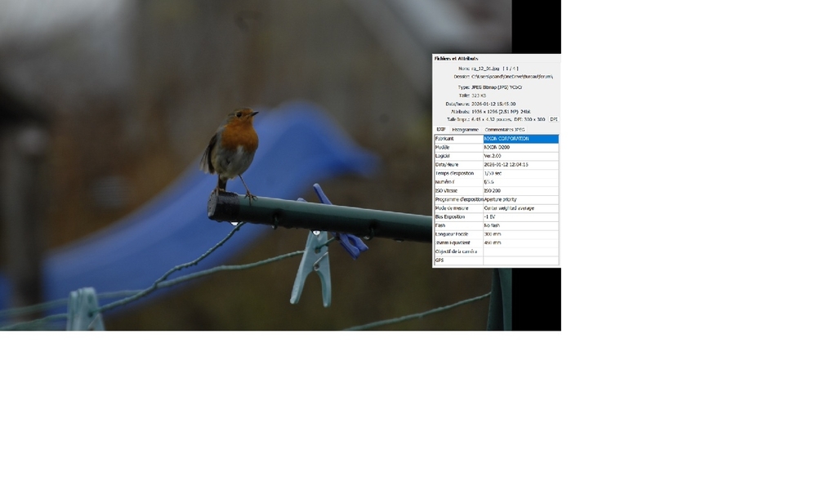Image resolution: width=821 pixels, height=485 pixels.
Task: Click the empty GPS value cell
Action: click(x=520, y=260)
